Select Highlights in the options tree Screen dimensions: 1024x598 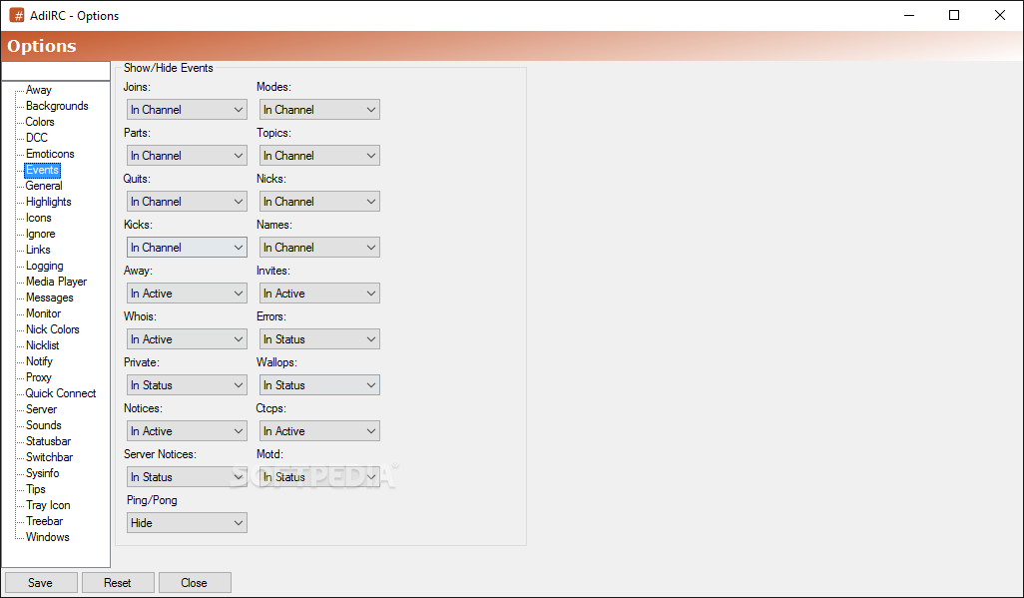[48, 202]
